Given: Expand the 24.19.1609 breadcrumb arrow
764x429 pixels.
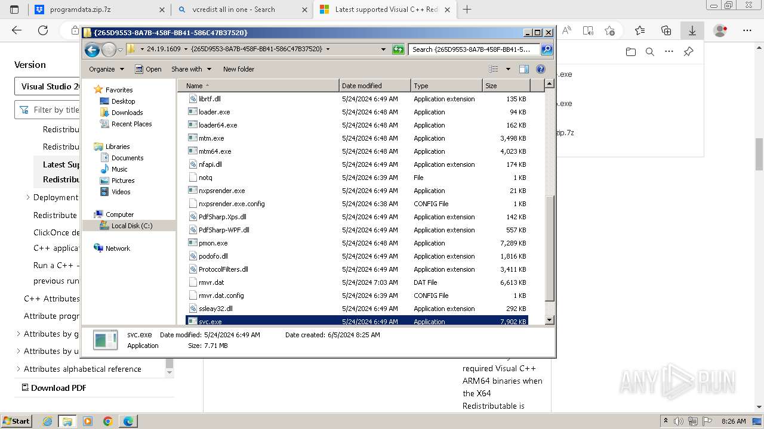Looking at the screenshot, I should pyautogui.click(x=186, y=49).
